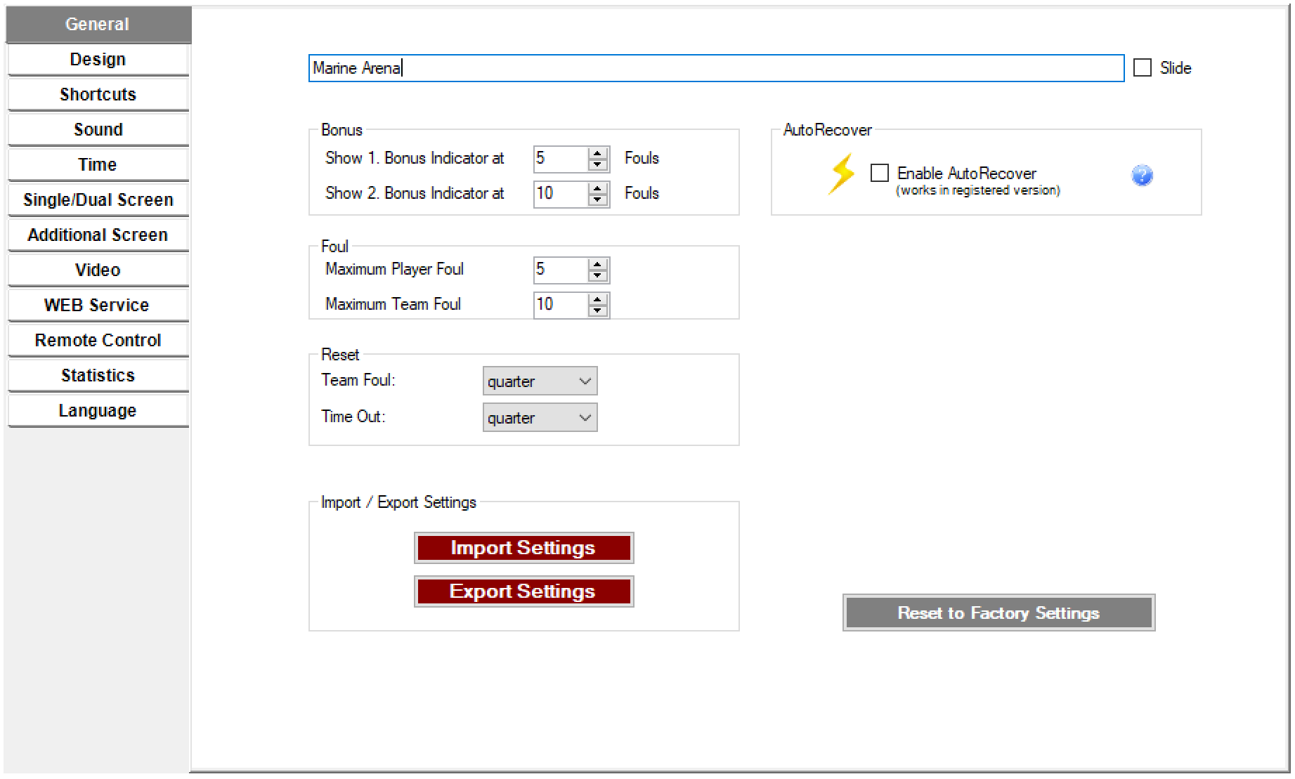The height and width of the screenshot is (779, 1295).
Task: Enable the Slide checkbox
Action: [1143, 68]
